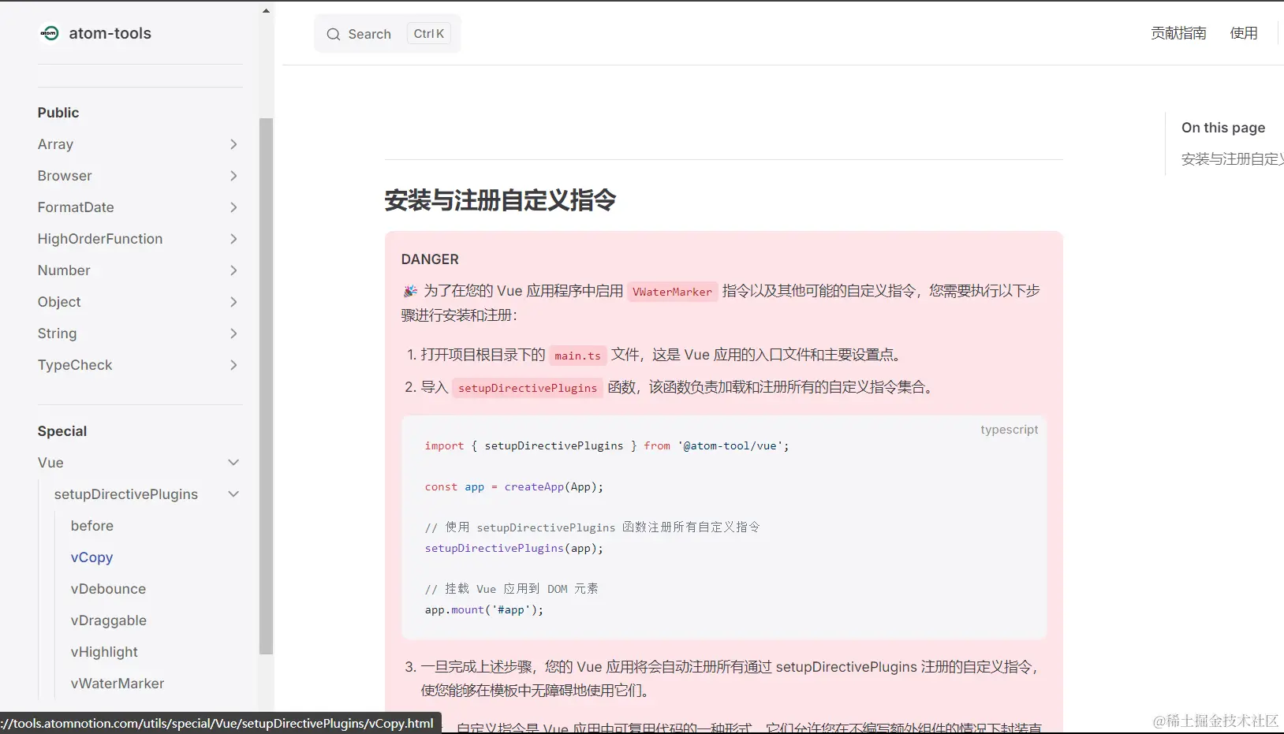Select the TypeCheck sidebar item
This screenshot has width=1284, height=734.
(x=75, y=365)
